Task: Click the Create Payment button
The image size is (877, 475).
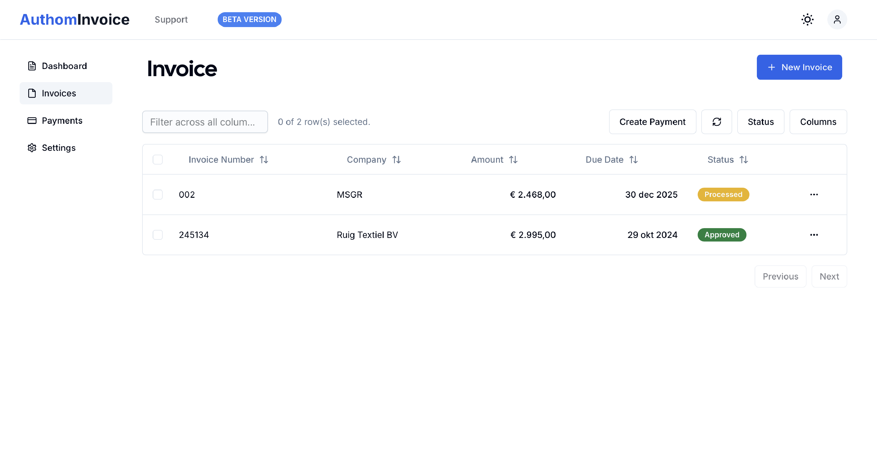Action: [x=652, y=122]
